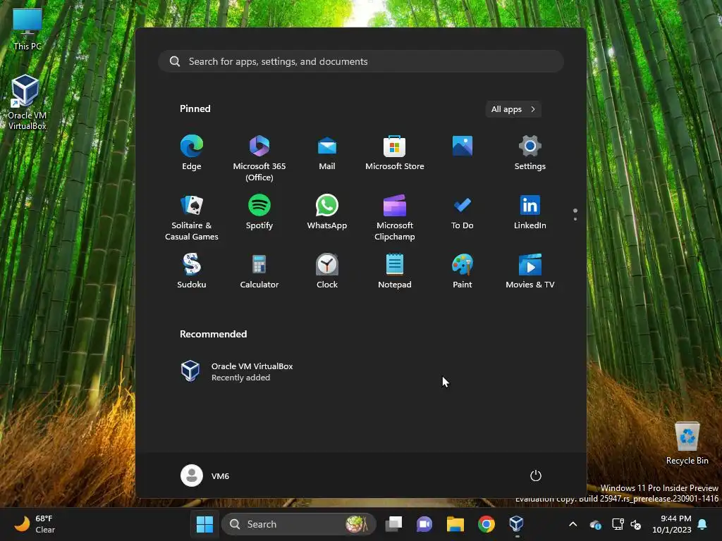Open the Chat (Teams) taskbar icon
Viewport: 722px width, 541px height.
424,524
